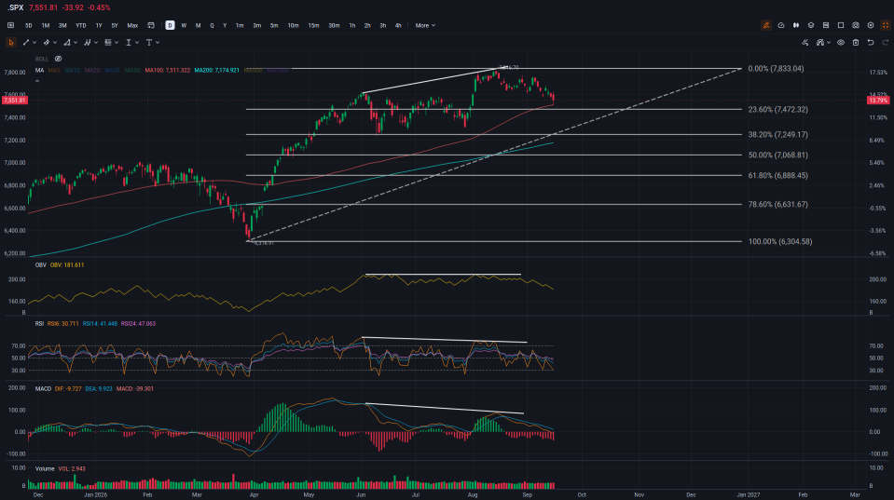Screen dimensions: 894x500
Task: Click the 7,551.81 current price tag
Action: [15, 101]
